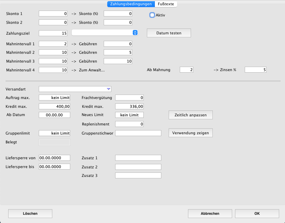Focus the Liefersperre von date field

click(54, 158)
